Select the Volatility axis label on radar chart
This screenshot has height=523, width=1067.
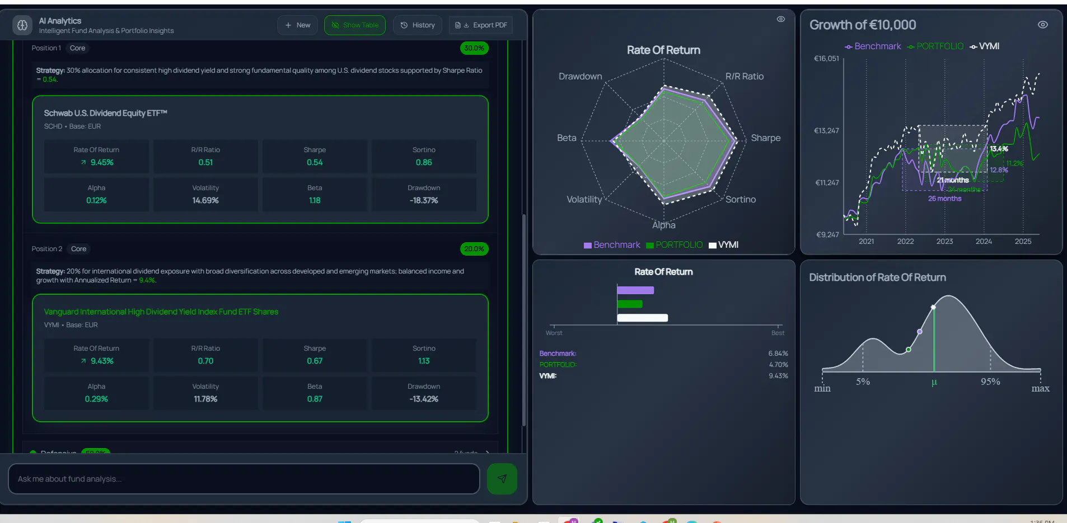tap(584, 199)
